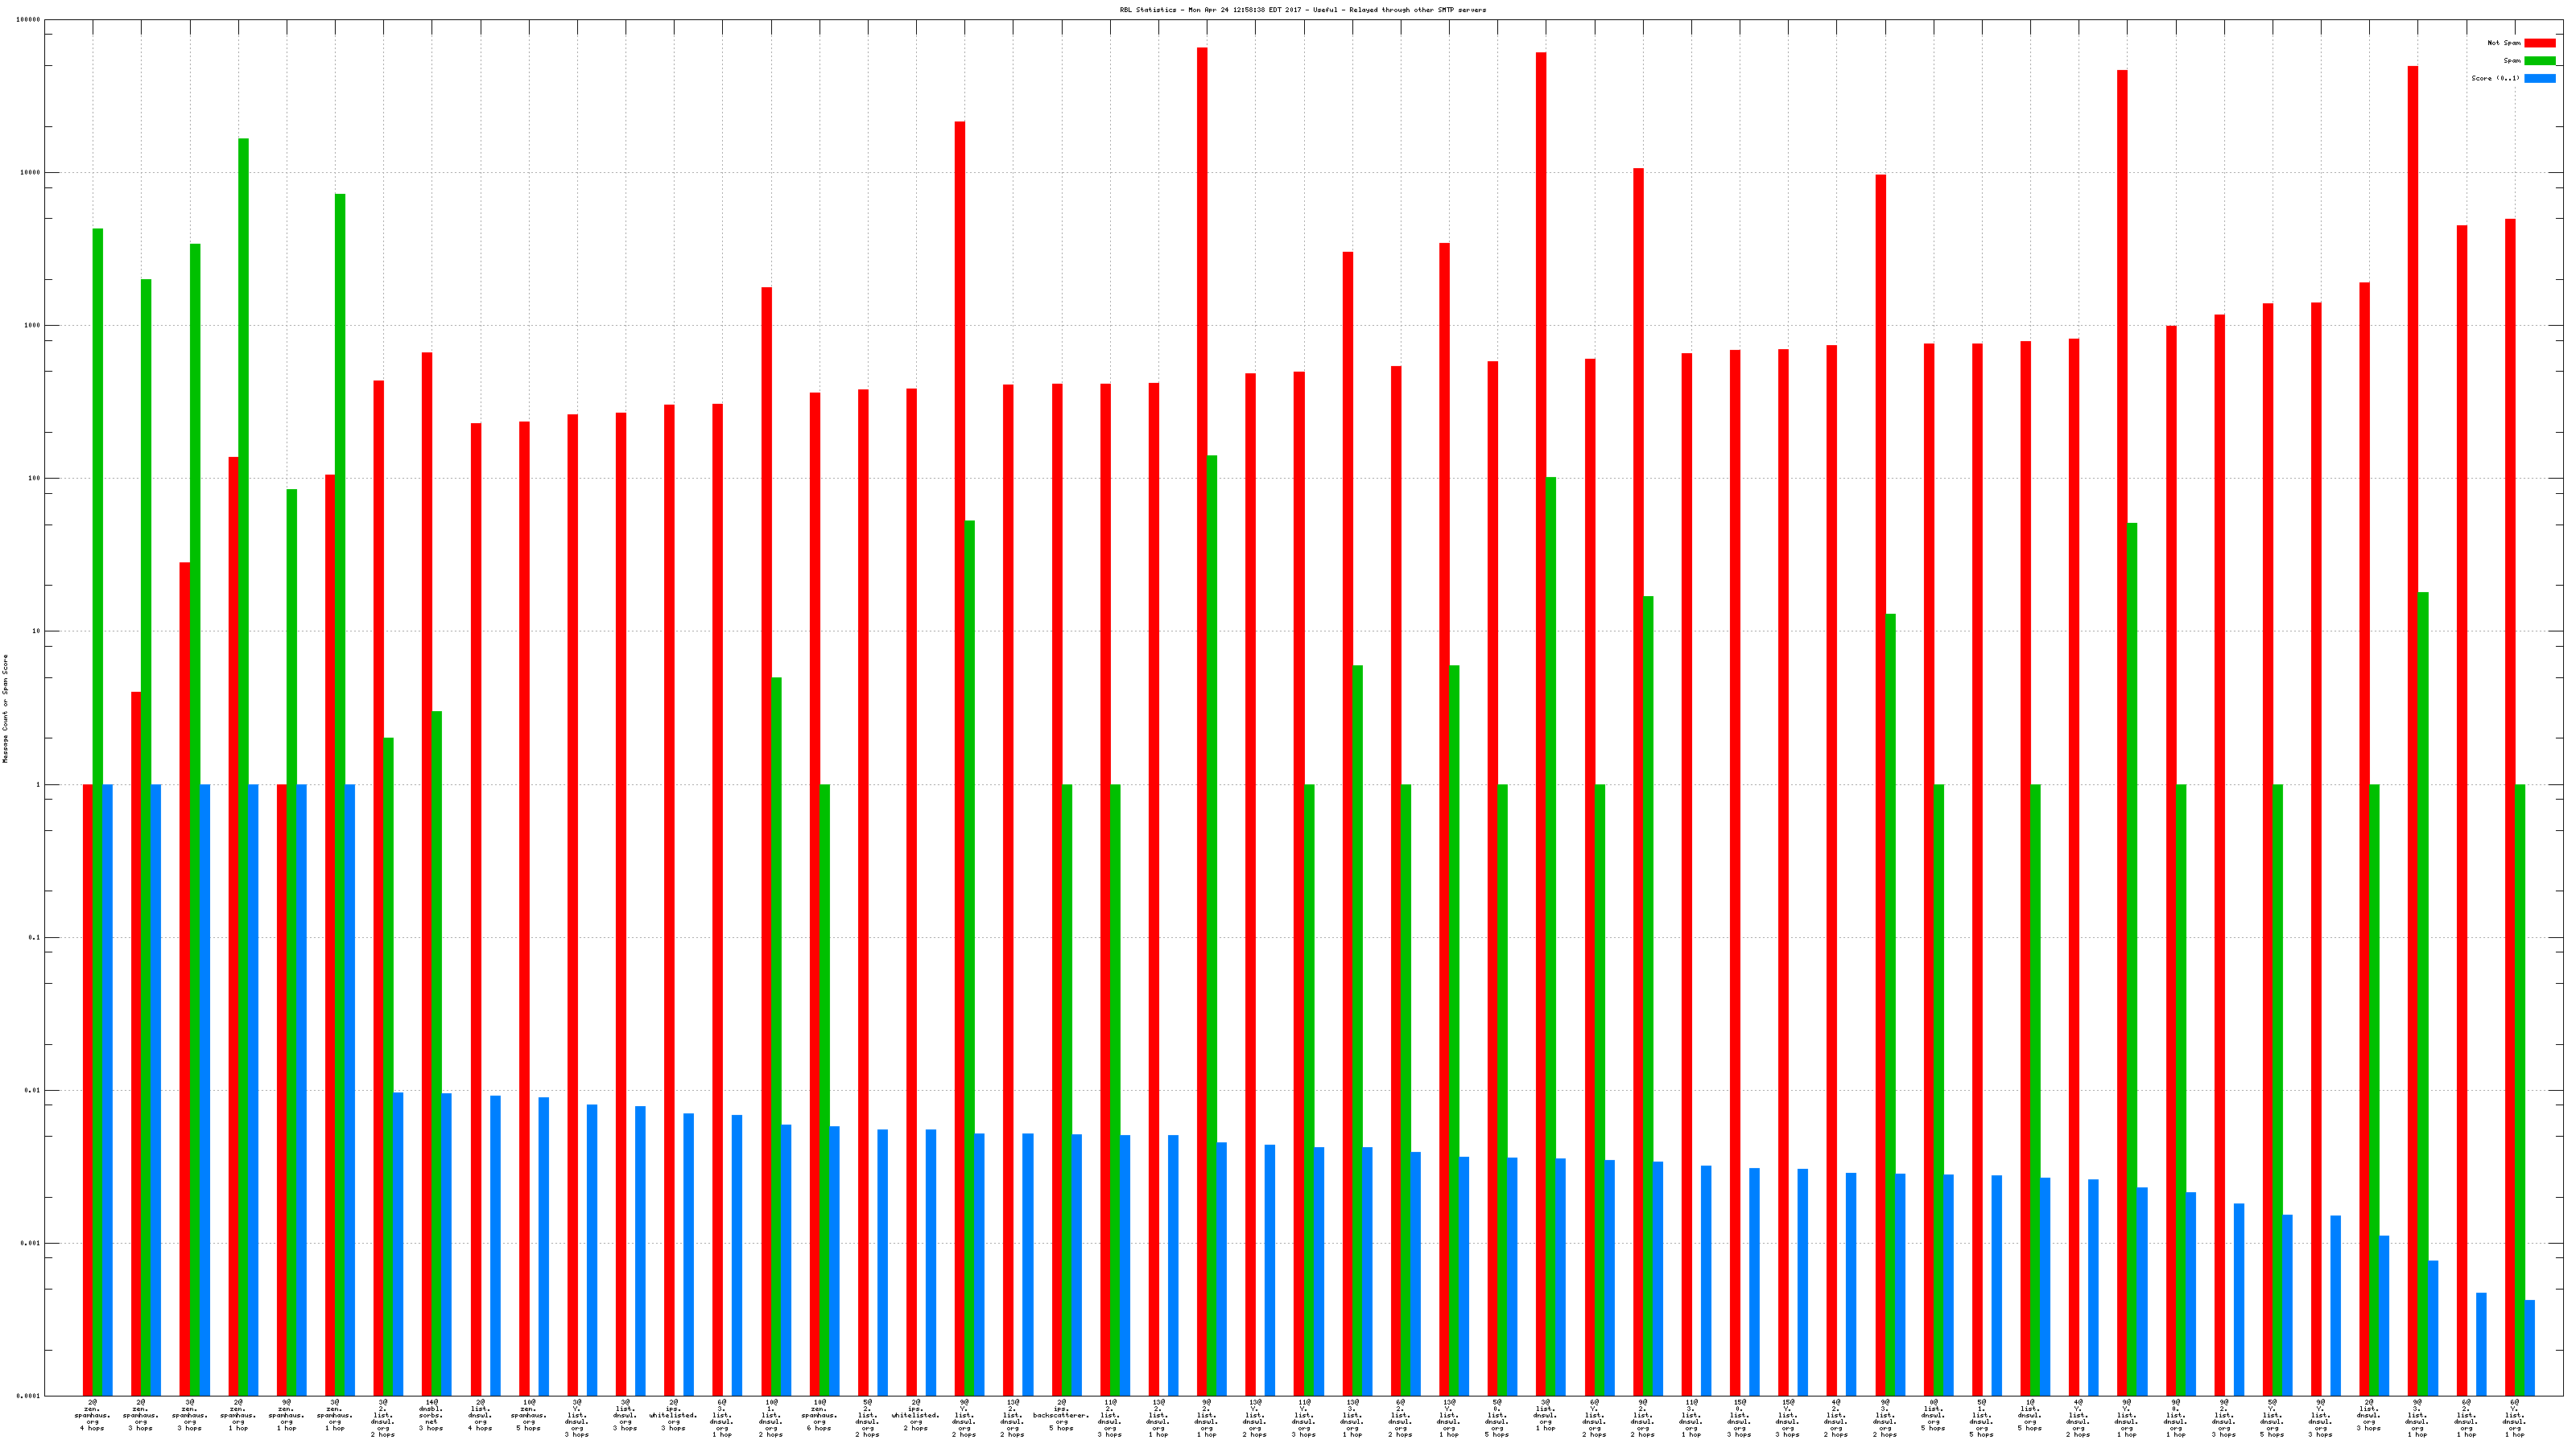Screen dimensions: 2576x1448
Task: Click the 'ips.backscatterer.org 5 hops' x-axis label
Action: 1061,1416
